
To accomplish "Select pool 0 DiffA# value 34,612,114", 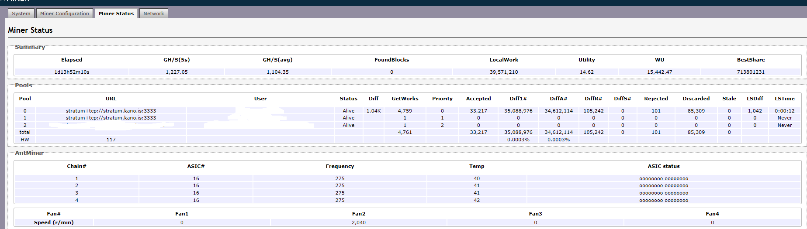I will point(558,111).
